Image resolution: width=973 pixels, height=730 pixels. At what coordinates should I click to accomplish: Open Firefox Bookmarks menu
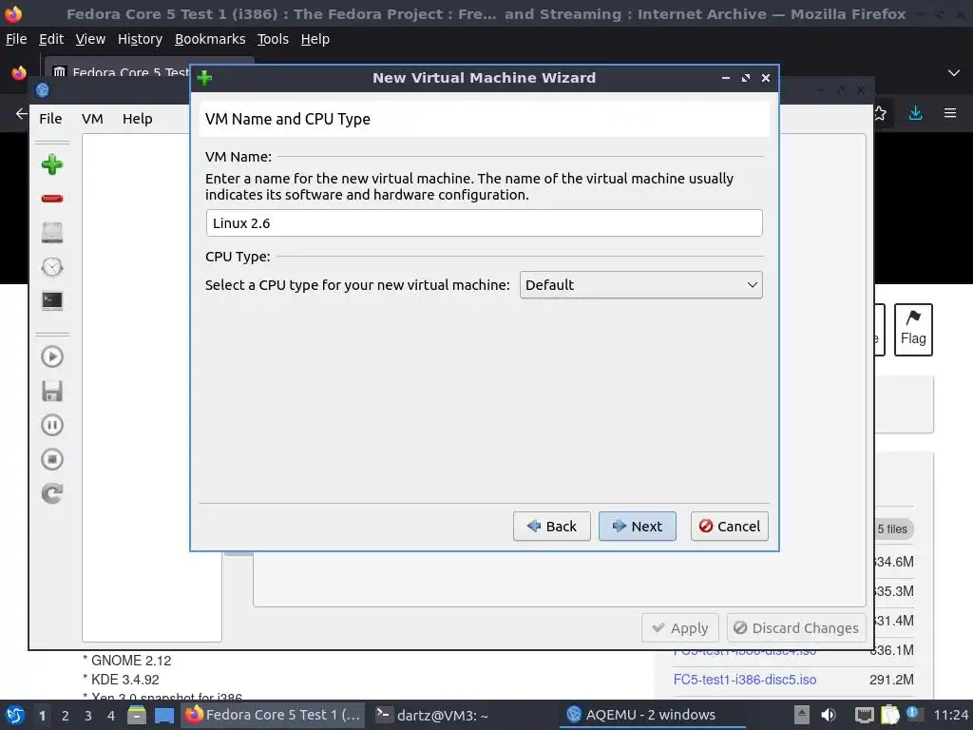(210, 39)
